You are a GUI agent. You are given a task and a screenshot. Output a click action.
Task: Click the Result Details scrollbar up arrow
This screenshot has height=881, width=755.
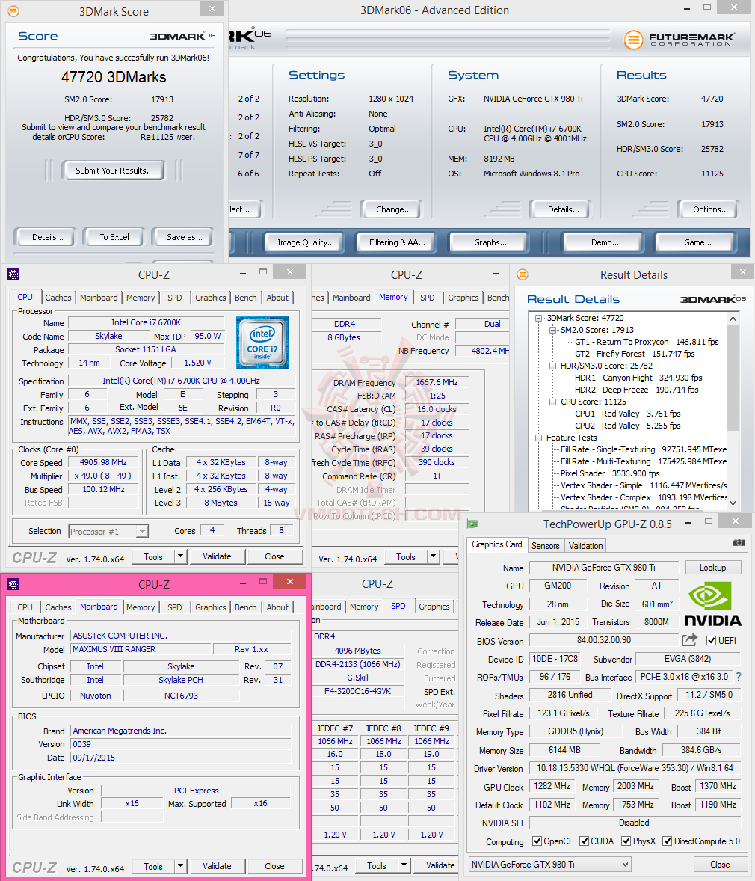(x=733, y=319)
